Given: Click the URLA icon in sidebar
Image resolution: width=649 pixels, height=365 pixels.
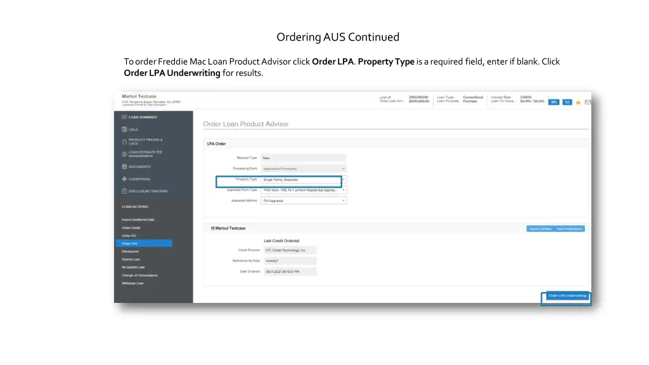Looking at the screenshot, I should click(x=124, y=129).
